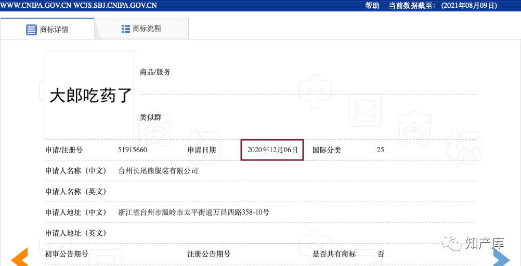Click the 申请人地址（英文） label
The image size is (521, 266).
76,233
